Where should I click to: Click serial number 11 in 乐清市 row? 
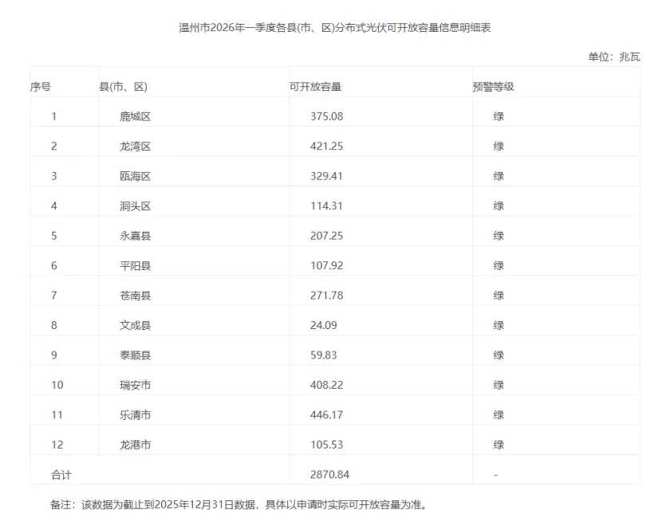[x=57, y=415]
